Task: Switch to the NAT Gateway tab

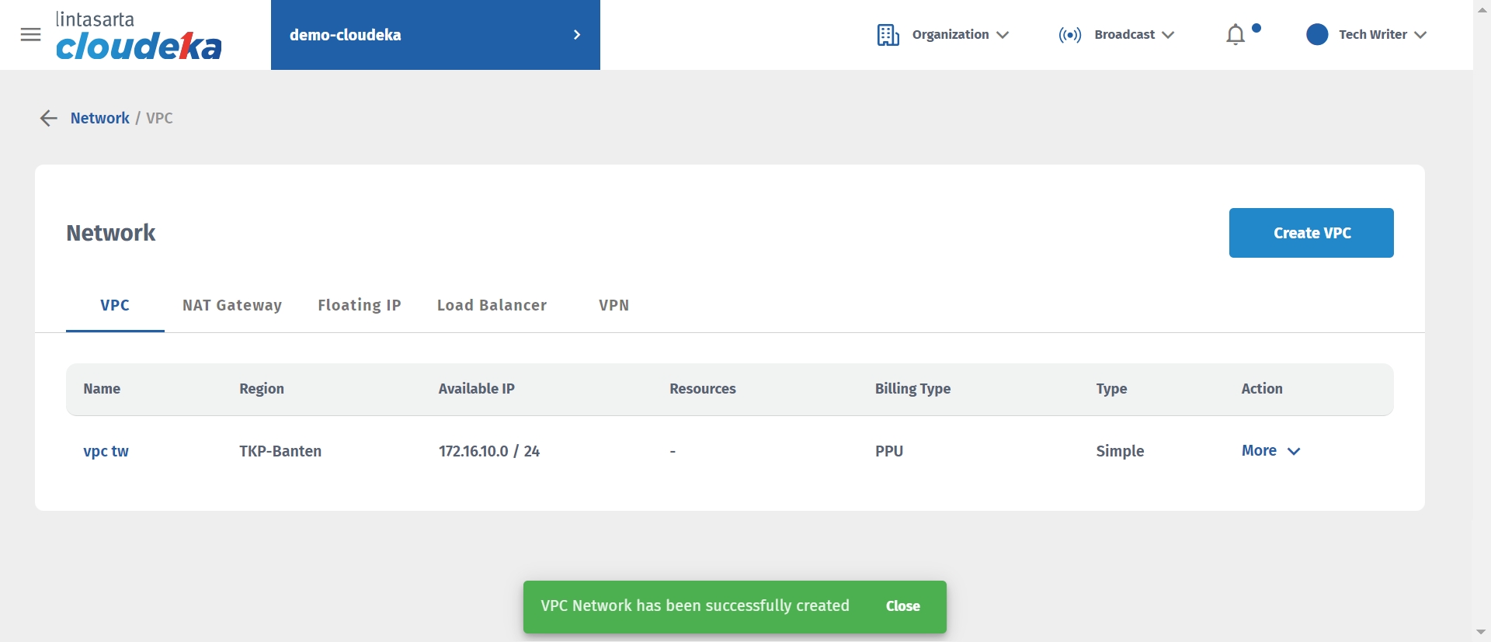Action: click(x=232, y=305)
